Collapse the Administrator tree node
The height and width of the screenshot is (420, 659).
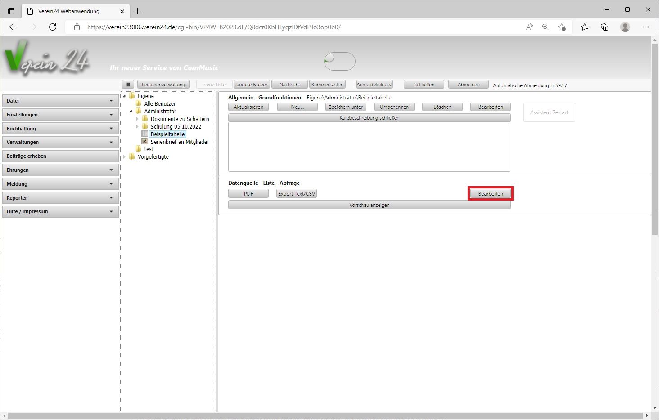[131, 111]
